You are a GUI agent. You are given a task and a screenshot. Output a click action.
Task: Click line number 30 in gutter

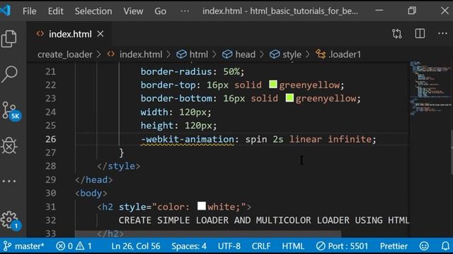tap(50, 193)
